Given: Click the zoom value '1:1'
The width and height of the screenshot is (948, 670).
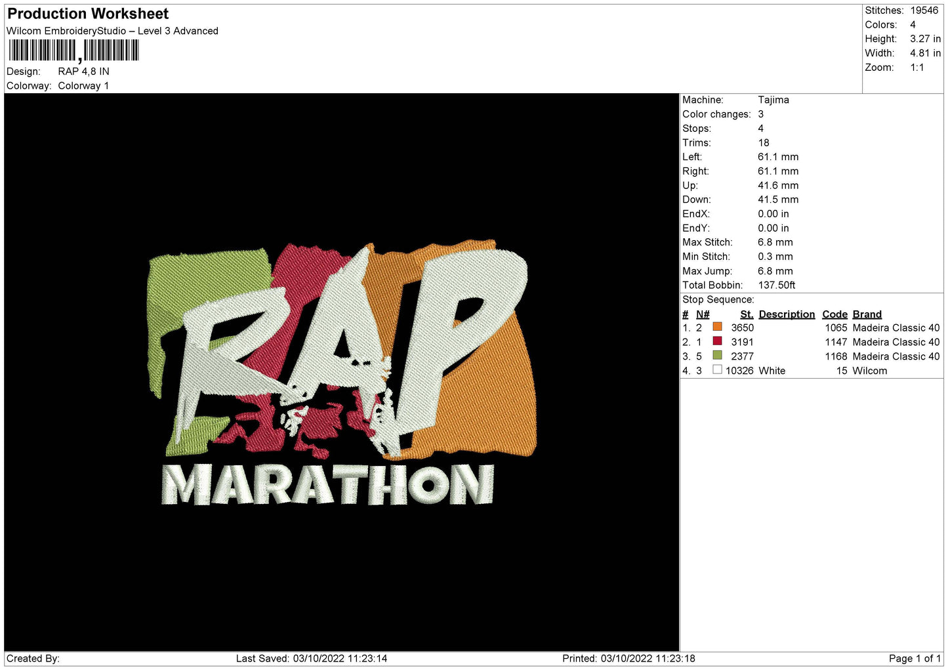Looking at the screenshot, I should 917,68.
